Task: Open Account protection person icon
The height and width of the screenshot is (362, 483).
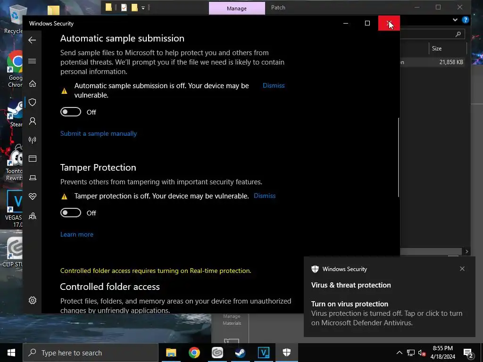Action: point(33,121)
